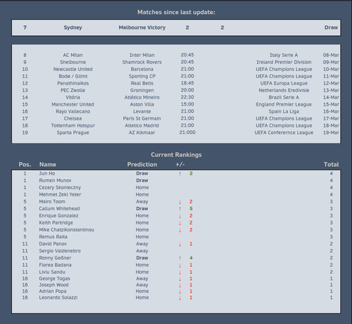Select Jun Ho in rankings
Viewport: 352px width, 324px height.
click(x=47, y=173)
